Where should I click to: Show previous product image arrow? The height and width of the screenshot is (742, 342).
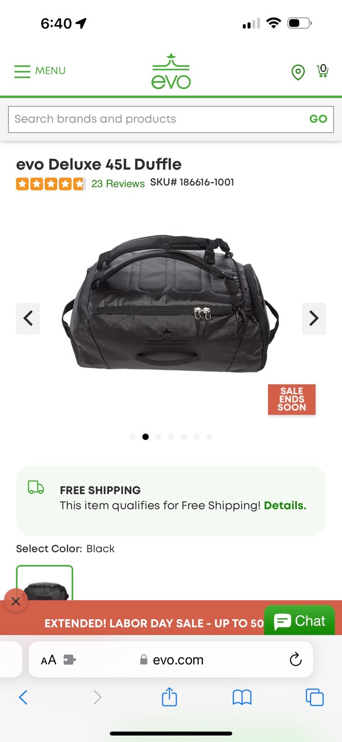point(28,319)
